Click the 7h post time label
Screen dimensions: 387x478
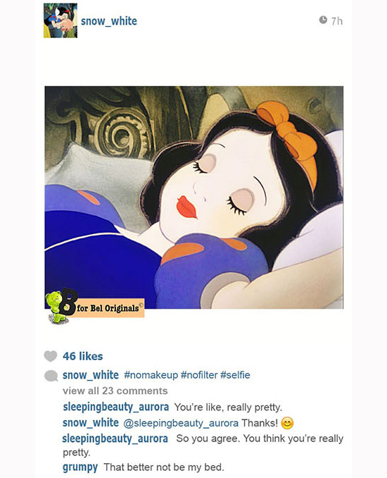coord(337,21)
